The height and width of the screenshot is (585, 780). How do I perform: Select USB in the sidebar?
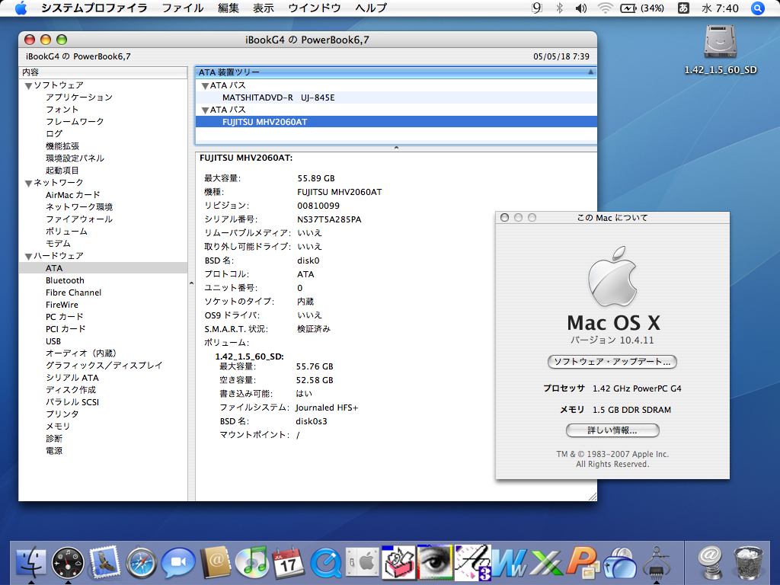pos(103,341)
